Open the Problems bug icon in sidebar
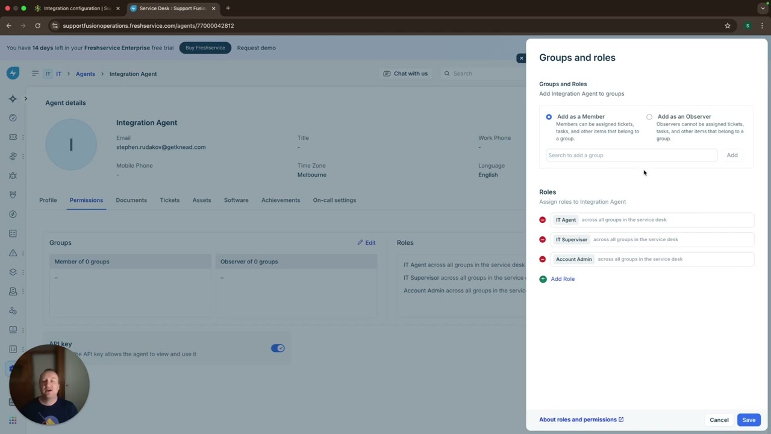This screenshot has height=434, width=771. 13,176
